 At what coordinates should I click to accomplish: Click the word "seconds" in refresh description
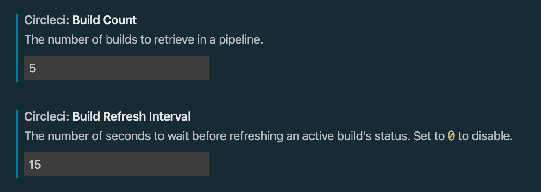tap(124, 136)
